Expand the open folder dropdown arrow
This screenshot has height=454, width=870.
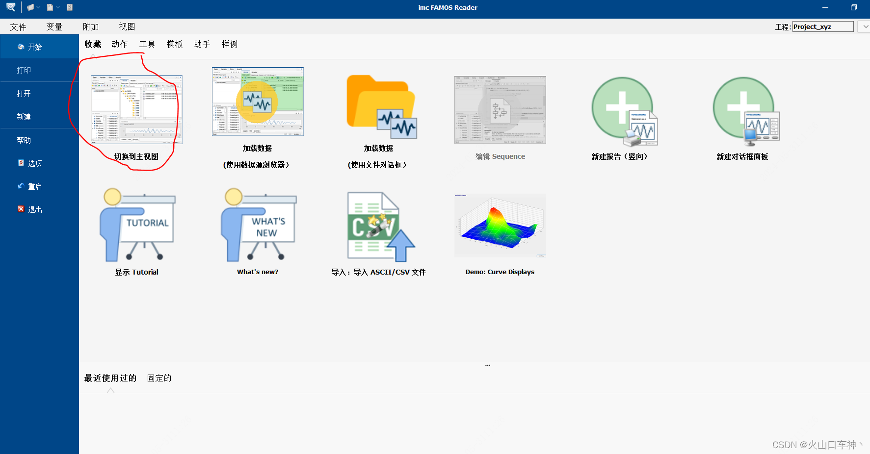click(x=38, y=7)
